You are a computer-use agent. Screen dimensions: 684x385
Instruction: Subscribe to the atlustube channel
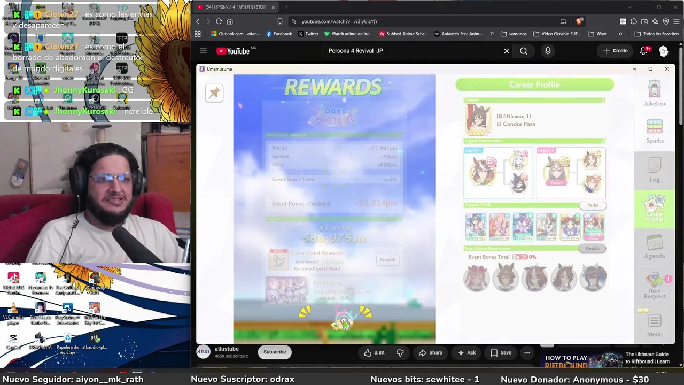275,352
